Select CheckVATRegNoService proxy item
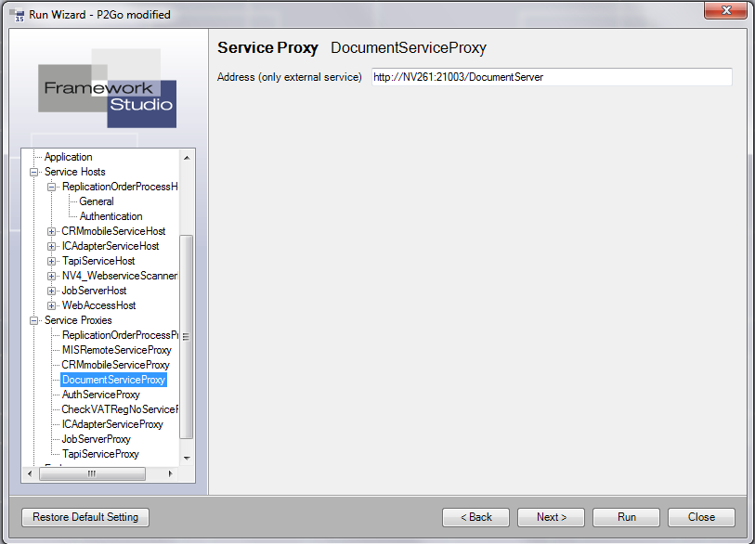Screen dimensions: 755x544 [x=120, y=409]
